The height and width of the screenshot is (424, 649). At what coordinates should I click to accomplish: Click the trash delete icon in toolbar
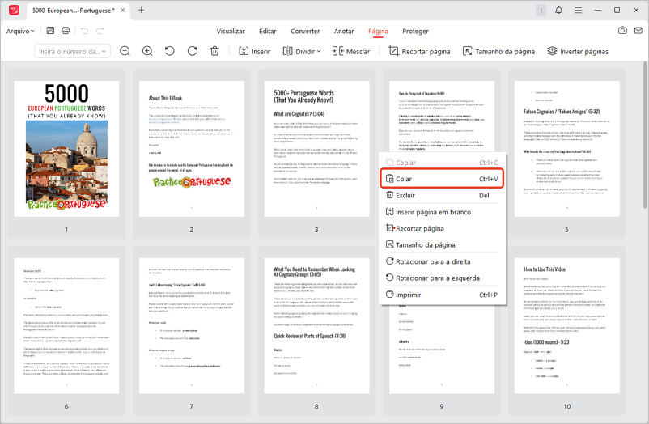[214, 51]
